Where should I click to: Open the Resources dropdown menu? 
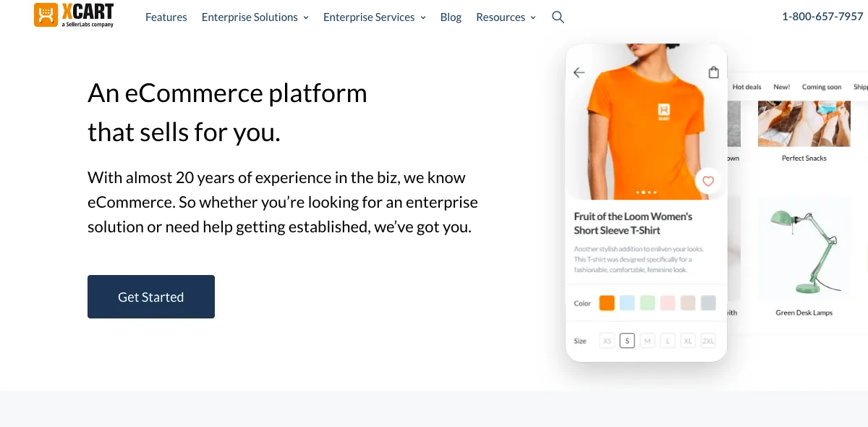tap(506, 17)
